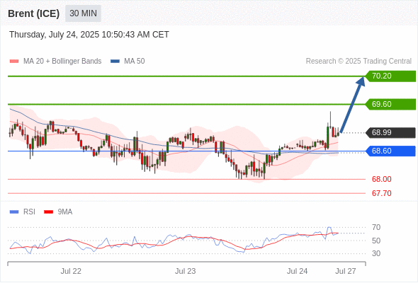Image resolution: width=418 pixels, height=283 pixels.
Task: Toggle the MA 50 legend entry
Action: pos(128,62)
